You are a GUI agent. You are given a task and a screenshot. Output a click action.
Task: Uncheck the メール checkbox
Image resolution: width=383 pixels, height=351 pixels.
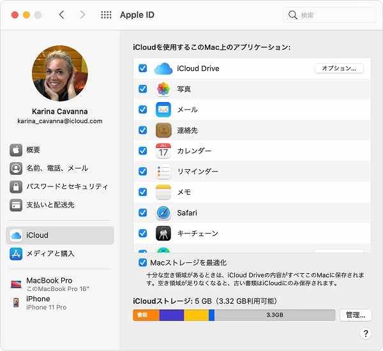[x=142, y=109]
